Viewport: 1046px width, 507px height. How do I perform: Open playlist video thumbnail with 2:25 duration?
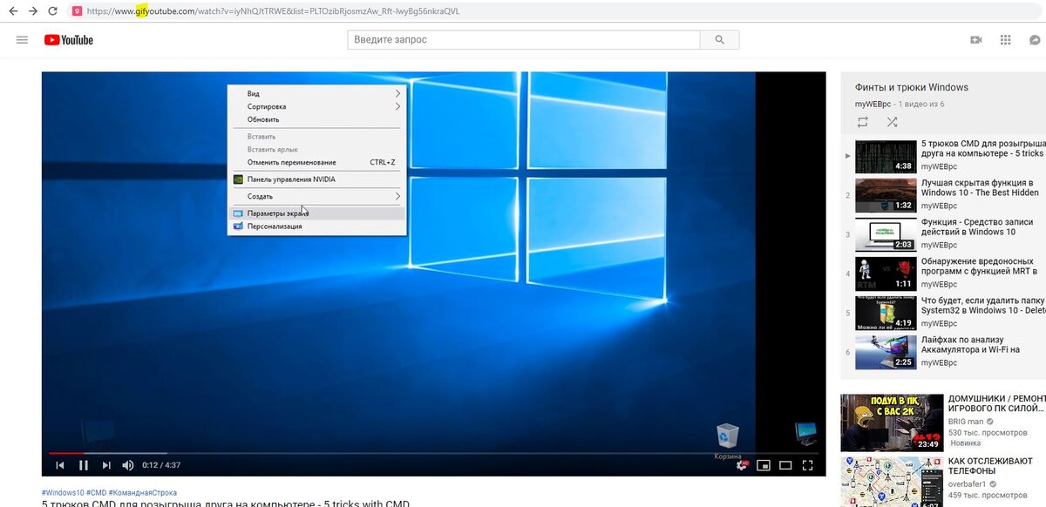885,351
